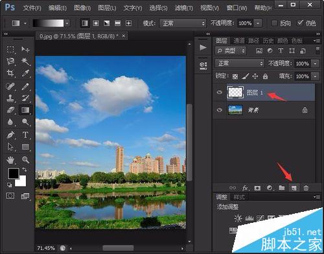Viewport: 324px width, 254px height.
Task: Open the layer filter 类型 dropdown
Action: click(x=231, y=51)
